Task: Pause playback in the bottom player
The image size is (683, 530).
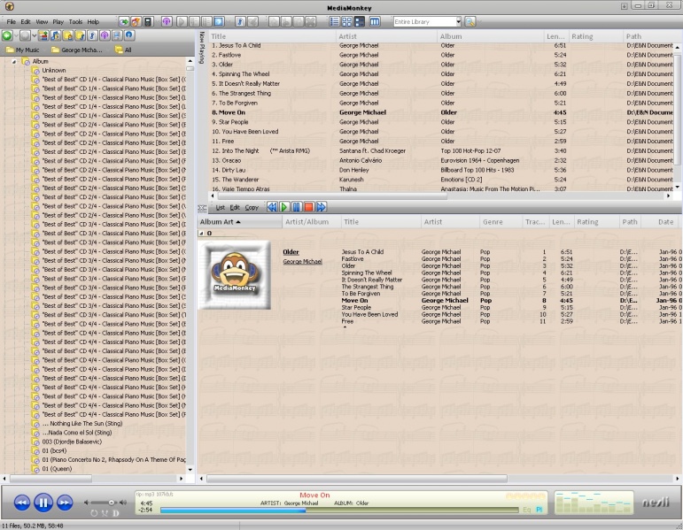Action: point(43,503)
